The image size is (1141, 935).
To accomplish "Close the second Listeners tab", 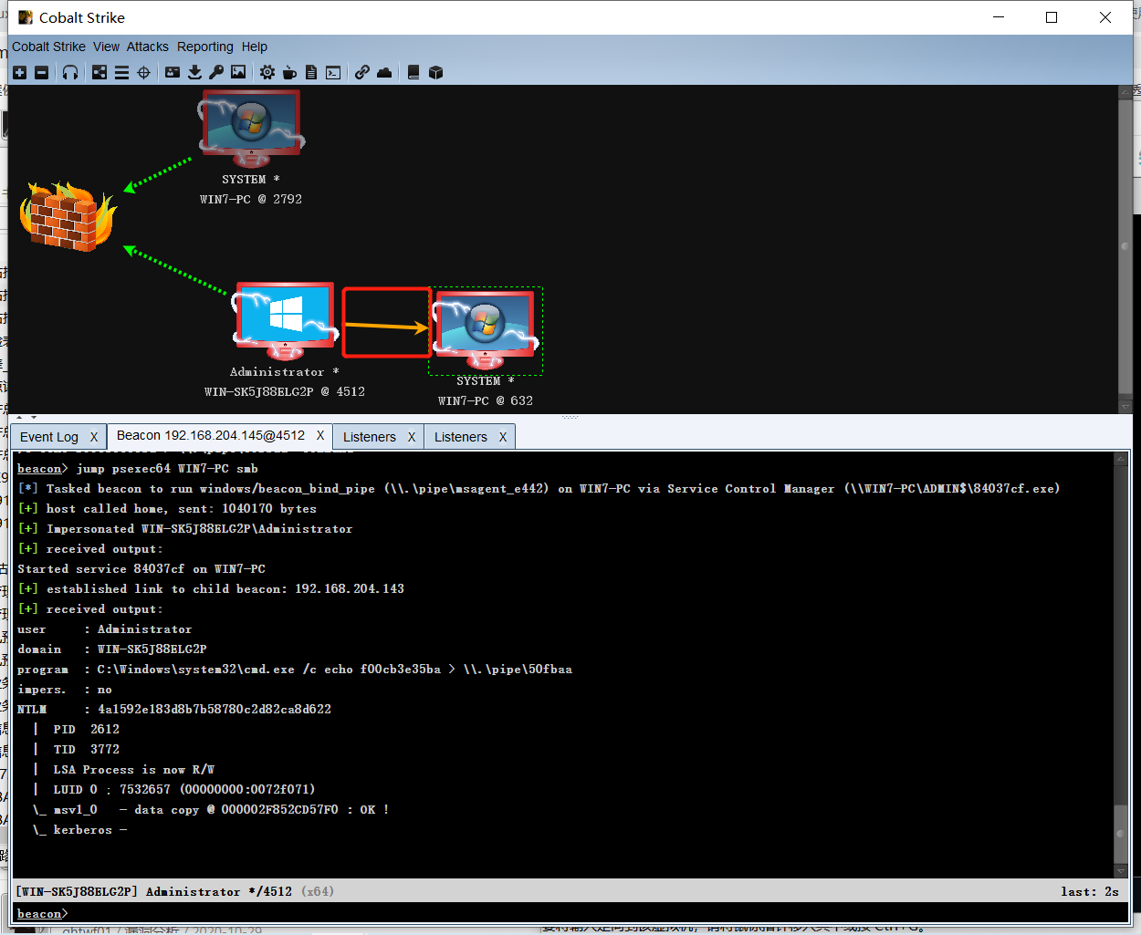I will [x=503, y=437].
